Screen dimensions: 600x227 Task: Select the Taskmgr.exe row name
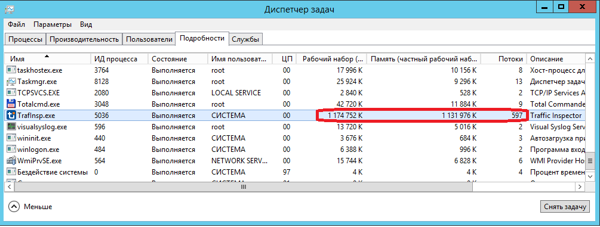37,82
